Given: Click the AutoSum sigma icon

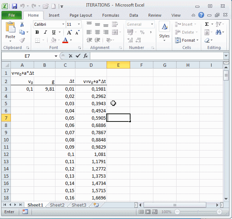Looking at the screenshot, I should [x=207, y=24].
